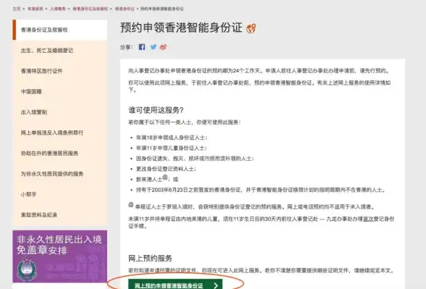Share page on Weibo icon
Viewport: 426px width, 289px height.
click(163, 47)
